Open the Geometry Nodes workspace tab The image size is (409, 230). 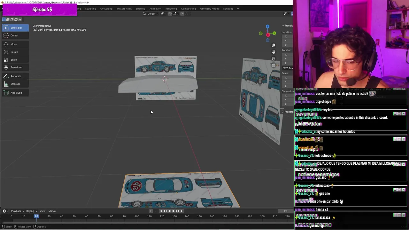(x=209, y=9)
